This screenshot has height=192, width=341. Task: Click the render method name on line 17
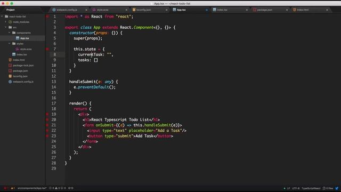click(x=76, y=103)
